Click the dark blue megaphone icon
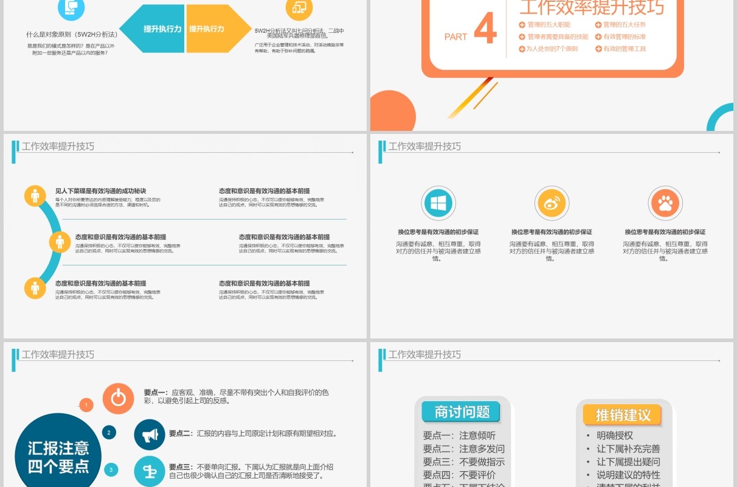The width and height of the screenshot is (737, 487). pyautogui.click(x=150, y=435)
